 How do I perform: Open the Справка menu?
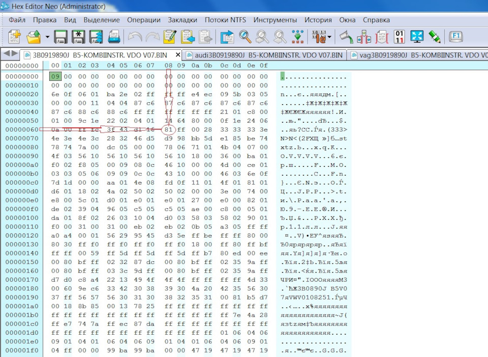tap(376, 20)
